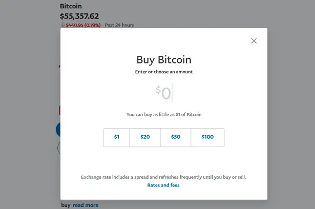Click the Bitcoin heading above the price
The width and height of the screenshot is (315, 209).
(x=71, y=6)
